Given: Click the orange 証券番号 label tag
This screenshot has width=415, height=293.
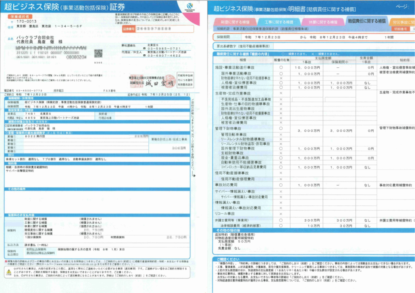Looking at the screenshot, I should pos(128,29).
